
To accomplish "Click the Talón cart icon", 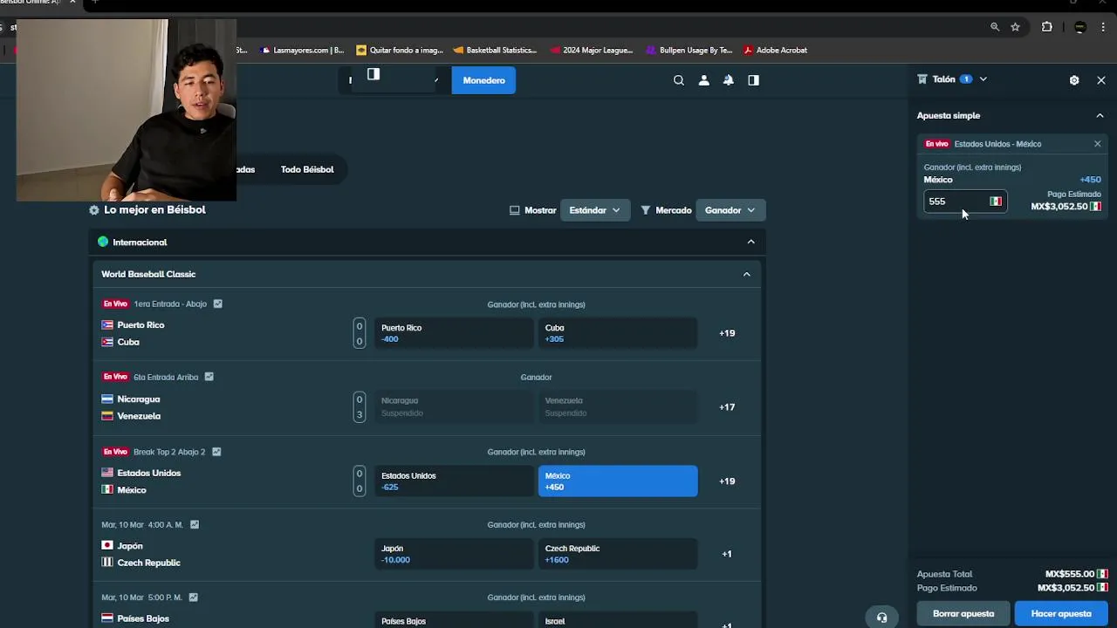I will pyautogui.click(x=922, y=78).
